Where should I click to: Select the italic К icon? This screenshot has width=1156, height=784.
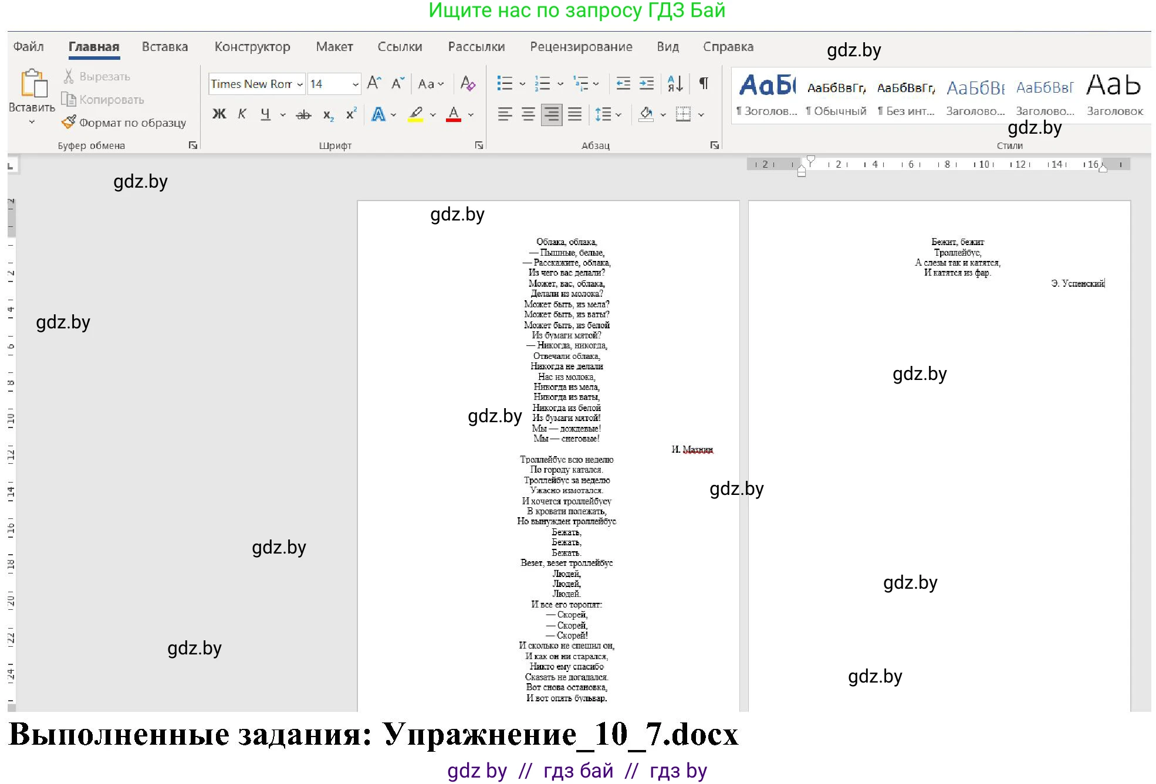click(x=242, y=114)
